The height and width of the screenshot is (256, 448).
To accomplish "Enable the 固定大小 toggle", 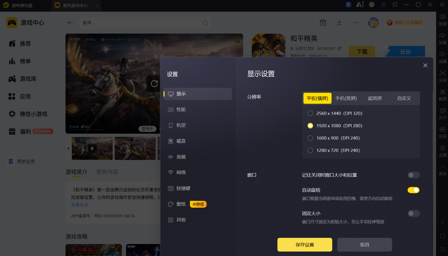I will pos(413,214).
